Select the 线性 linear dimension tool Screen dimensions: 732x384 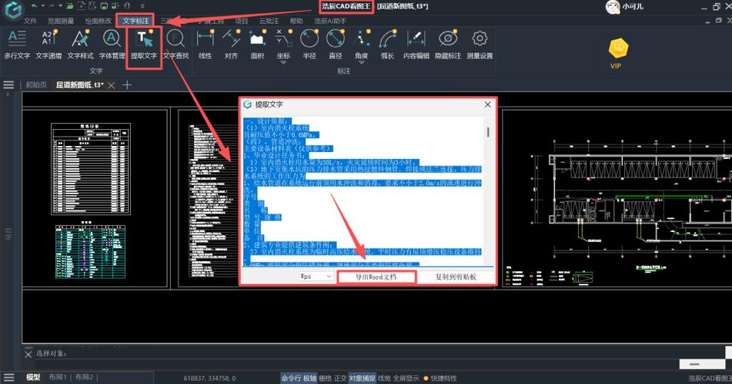pos(206,45)
